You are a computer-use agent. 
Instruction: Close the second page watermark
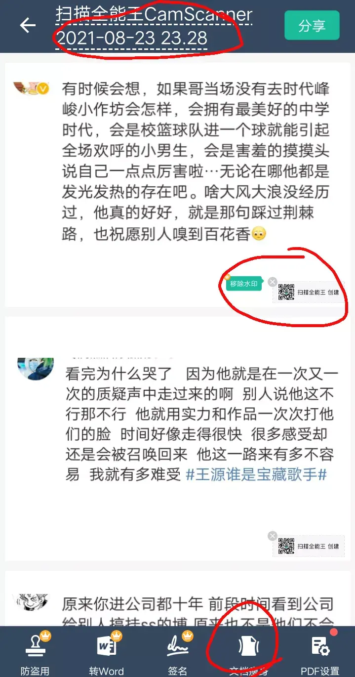point(272,536)
